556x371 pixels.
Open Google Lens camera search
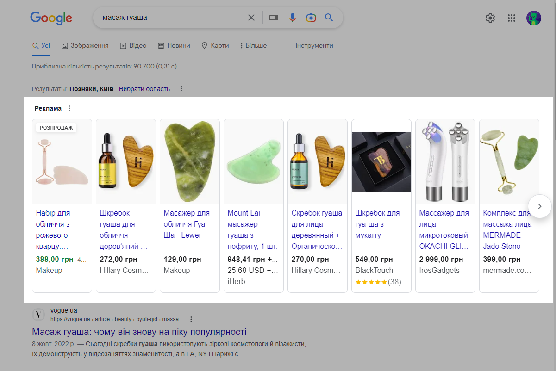tap(311, 18)
